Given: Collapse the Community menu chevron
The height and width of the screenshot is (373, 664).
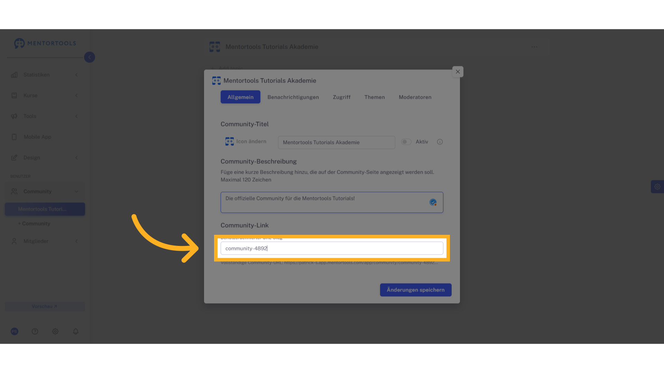Looking at the screenshot, I should (x=76, y=191).
